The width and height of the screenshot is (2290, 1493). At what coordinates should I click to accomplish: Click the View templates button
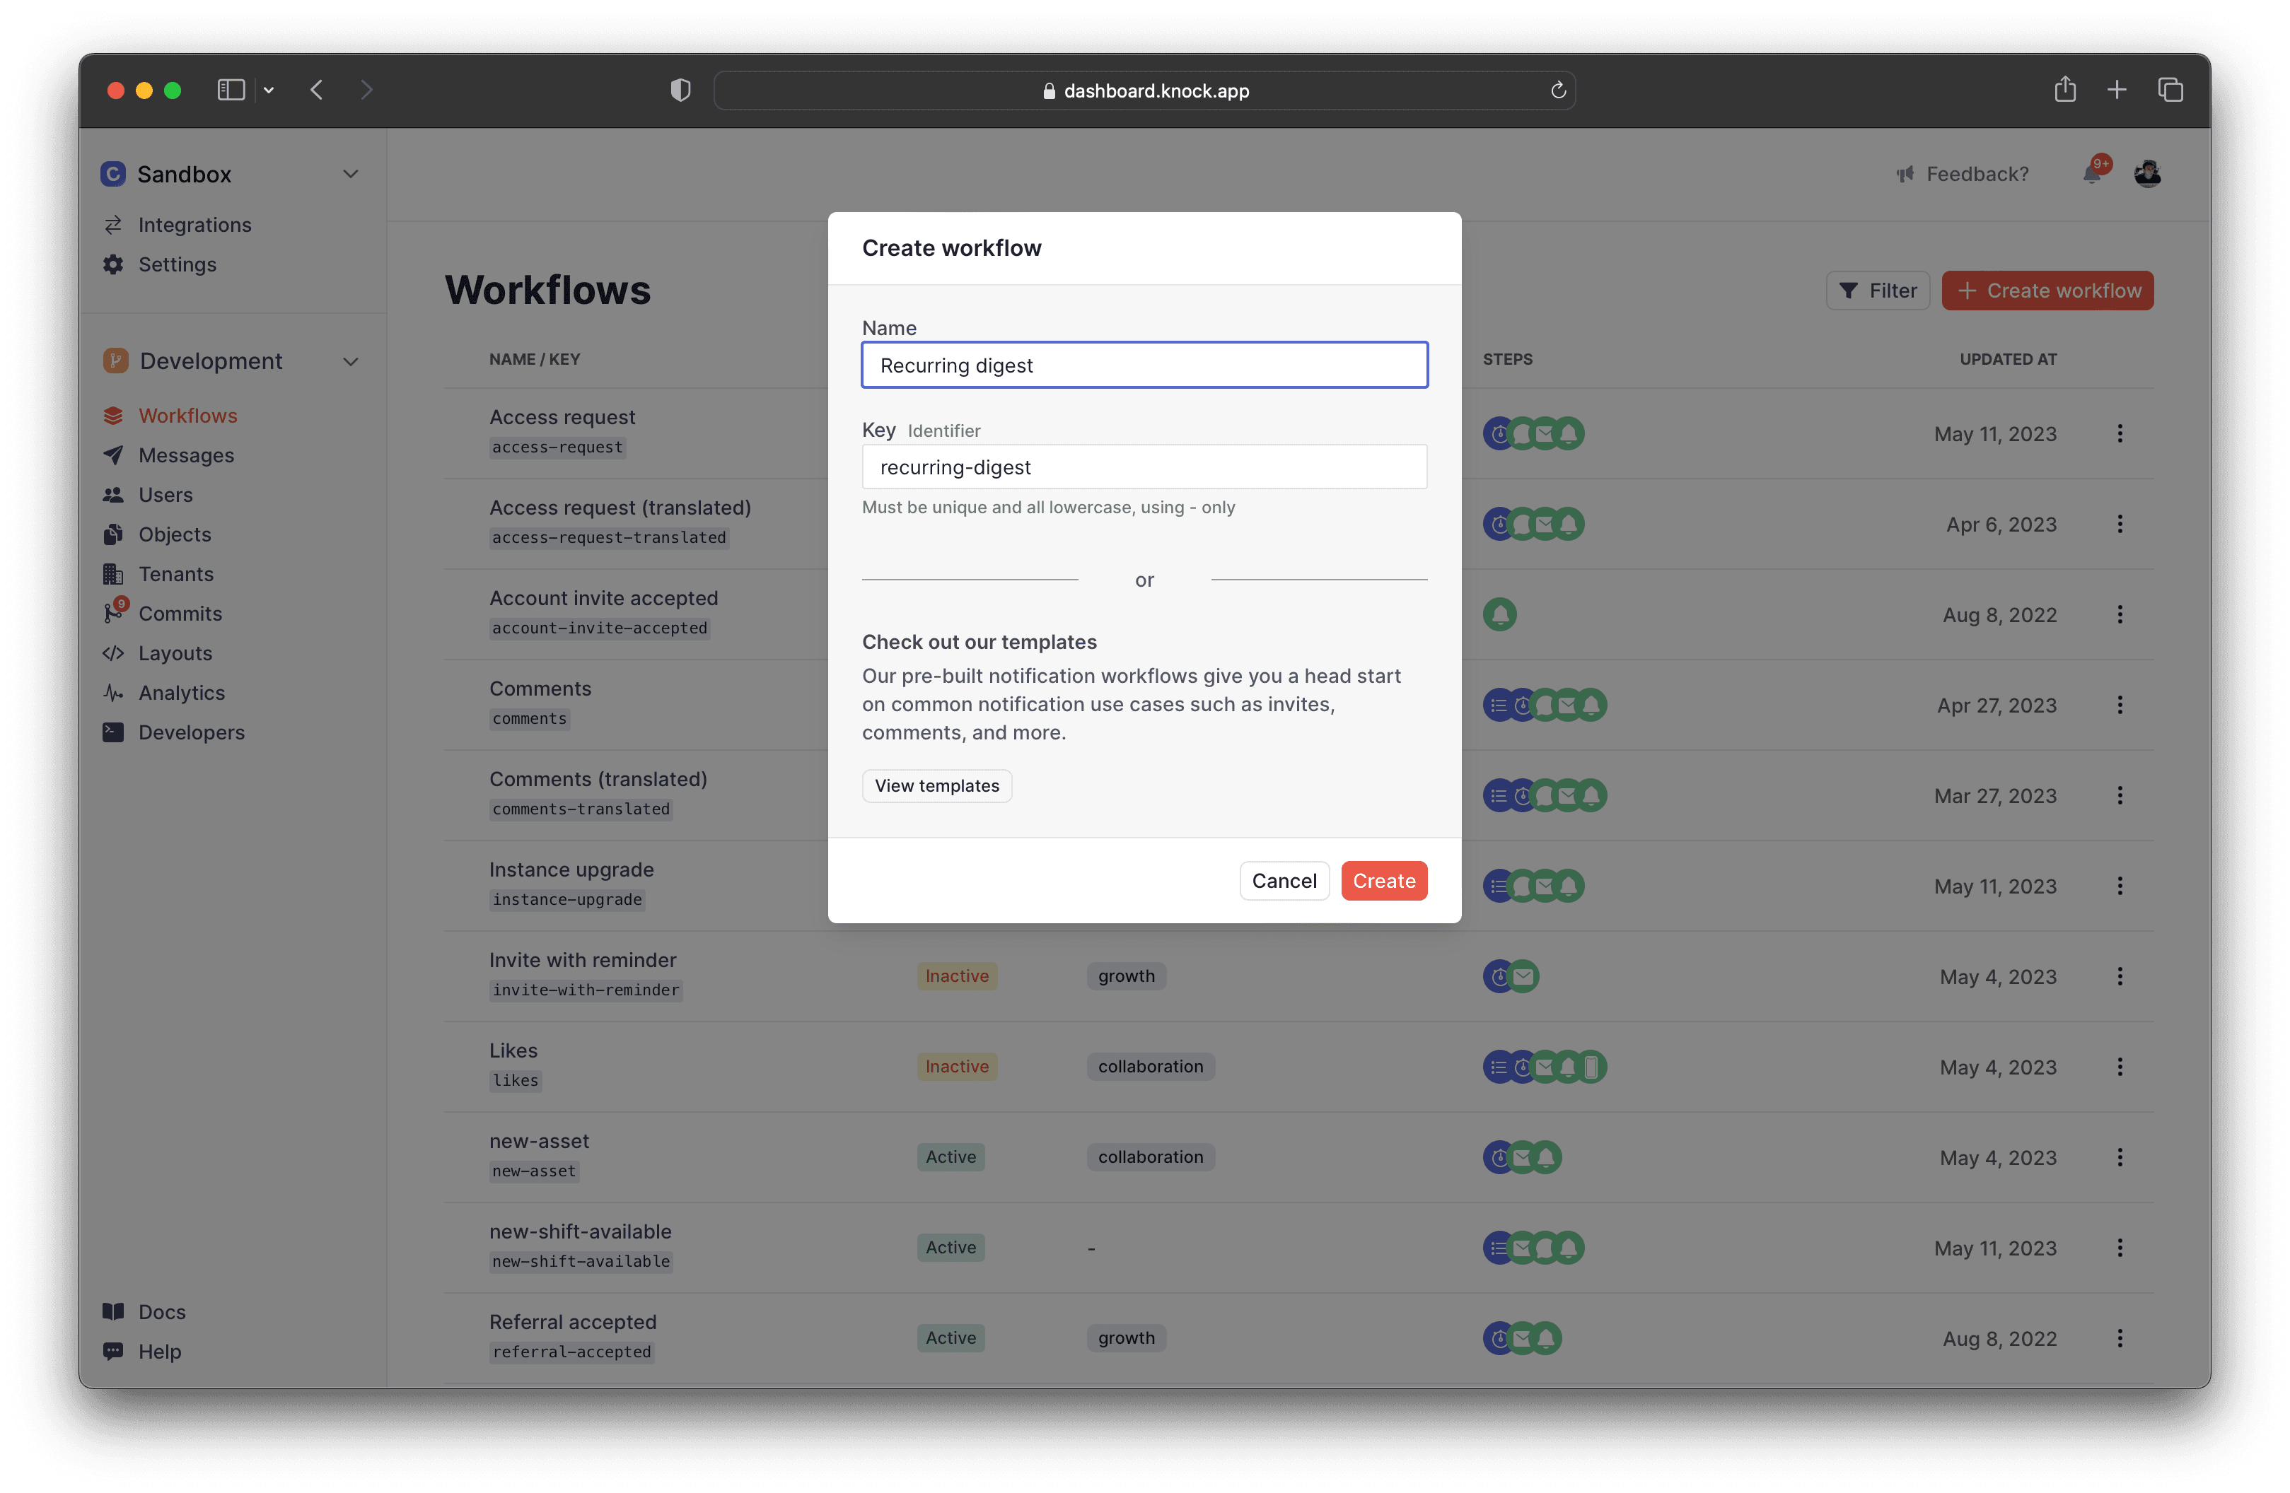pos(936,785)
